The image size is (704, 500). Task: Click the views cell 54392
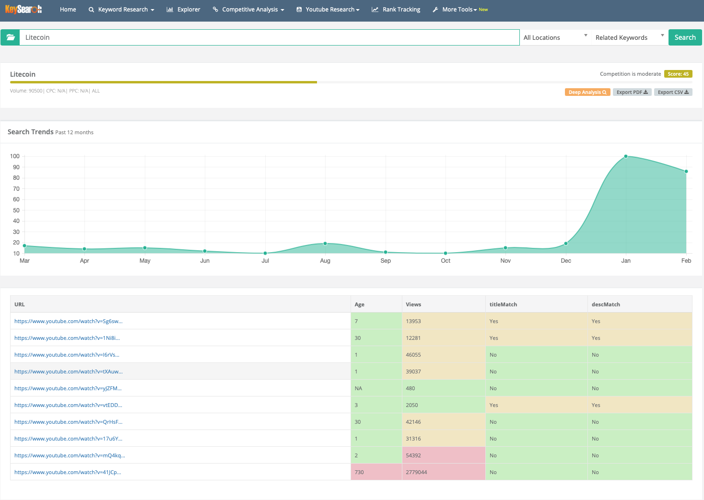tap(444, 455)
